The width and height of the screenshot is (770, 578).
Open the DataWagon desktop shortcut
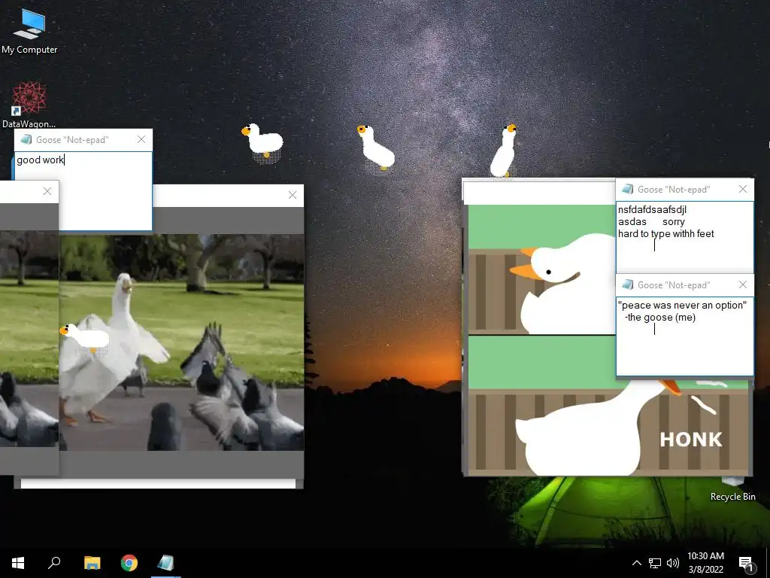(29, 104)
